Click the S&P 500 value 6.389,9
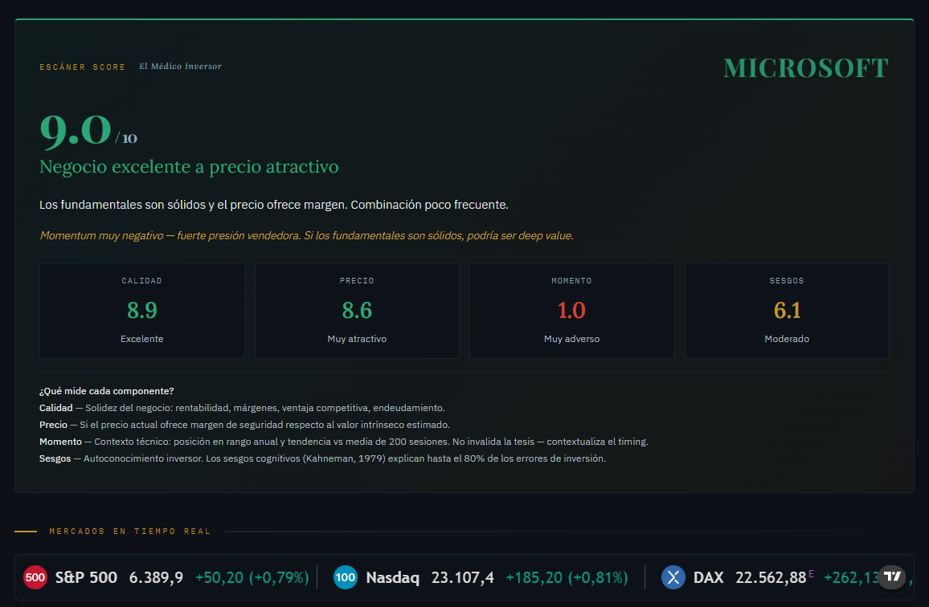 tap(157, 577)
